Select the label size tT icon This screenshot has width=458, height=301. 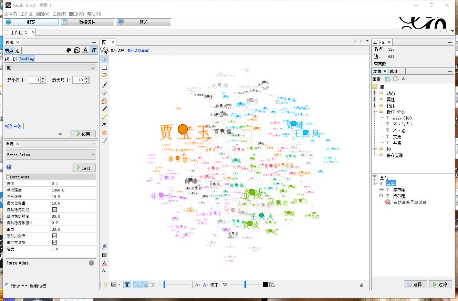93,50
